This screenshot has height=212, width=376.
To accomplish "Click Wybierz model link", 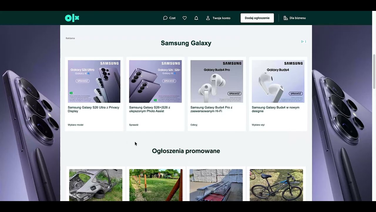I will click(x=75, y=125).
